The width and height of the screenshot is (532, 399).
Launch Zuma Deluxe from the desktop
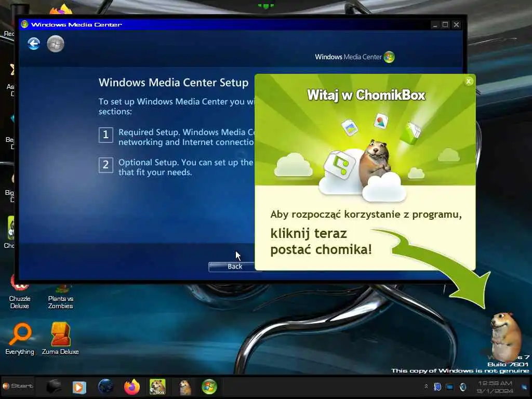tap(60, 339)
